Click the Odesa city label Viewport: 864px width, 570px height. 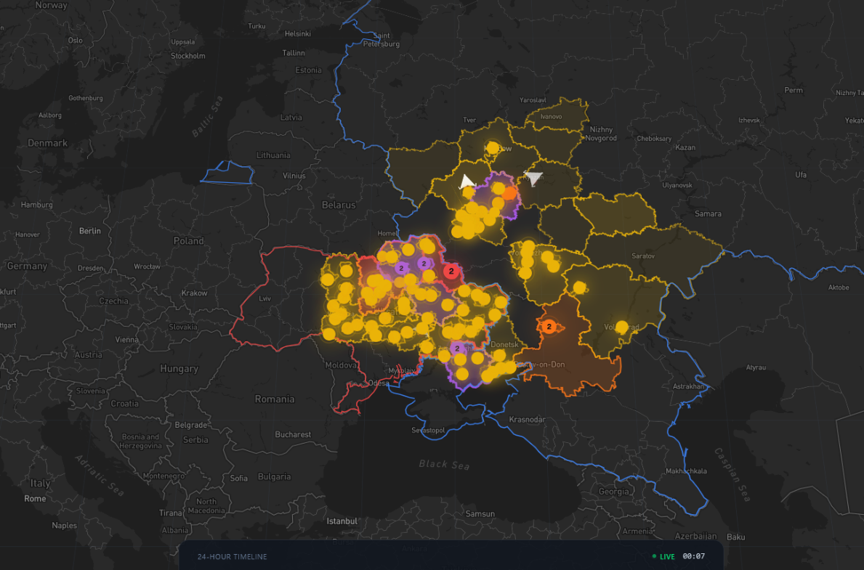pyautogui.click(x=379, y=383)
